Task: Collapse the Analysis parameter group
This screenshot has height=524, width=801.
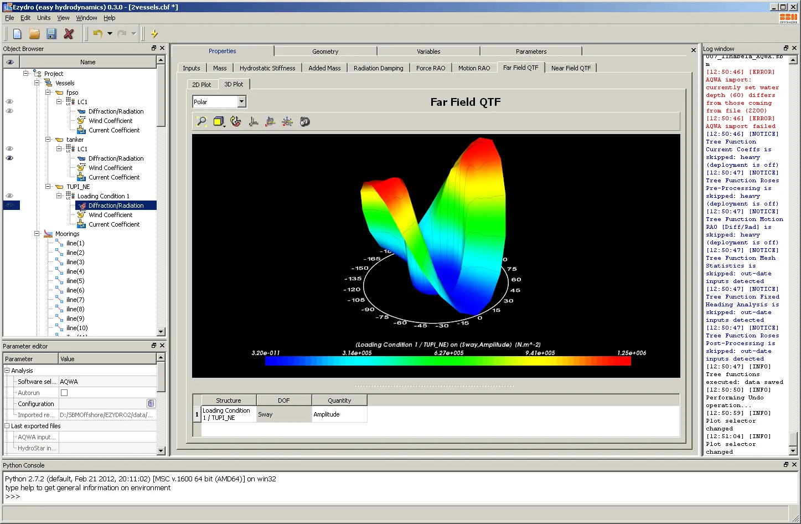Action: point(7,371)
